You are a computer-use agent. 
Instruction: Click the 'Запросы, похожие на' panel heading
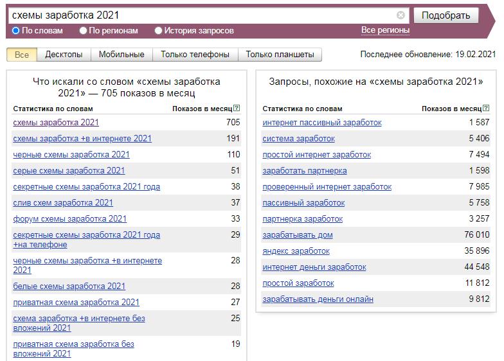click(376, 82)
